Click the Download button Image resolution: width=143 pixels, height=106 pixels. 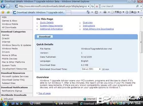click(x=45, y=37)
